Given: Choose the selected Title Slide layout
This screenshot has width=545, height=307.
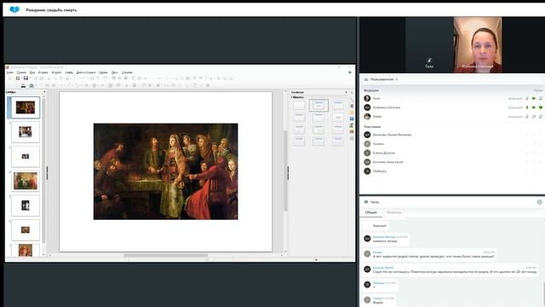Looking at the screenshot, I should tap(318, 105).
